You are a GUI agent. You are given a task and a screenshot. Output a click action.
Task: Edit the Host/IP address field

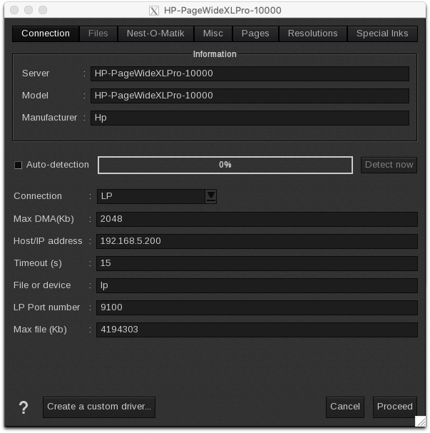(x=257, y=241)
